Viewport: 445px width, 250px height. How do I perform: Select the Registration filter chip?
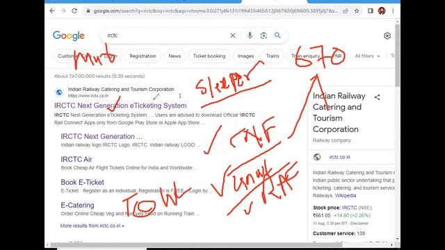coord(143,56)
